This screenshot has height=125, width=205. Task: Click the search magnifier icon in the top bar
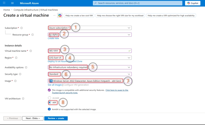click(95, 3)
